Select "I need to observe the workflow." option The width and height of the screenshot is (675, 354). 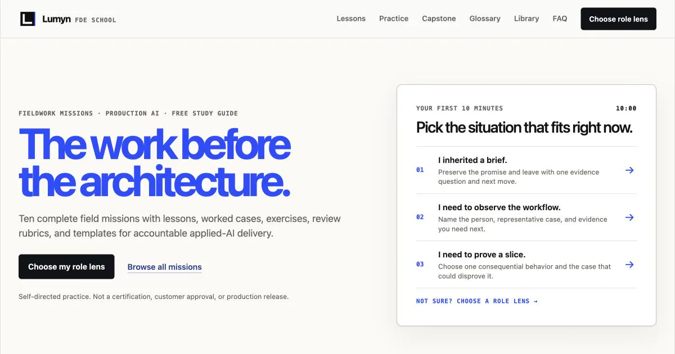526,217
